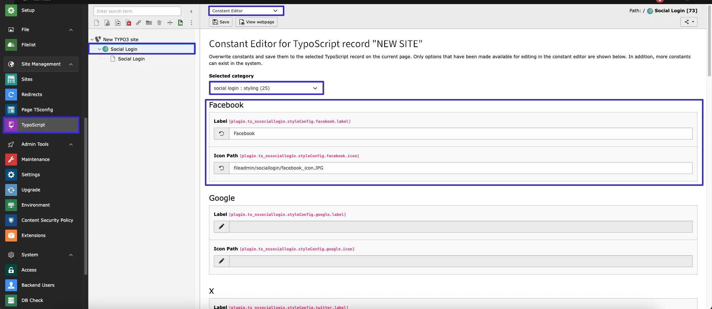Click the Constant Editor page heading
This screenshot has height=309, width=712.
click(316, 44)
